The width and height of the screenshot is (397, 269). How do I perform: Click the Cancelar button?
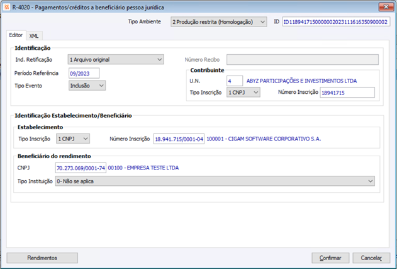pos(371,258)
